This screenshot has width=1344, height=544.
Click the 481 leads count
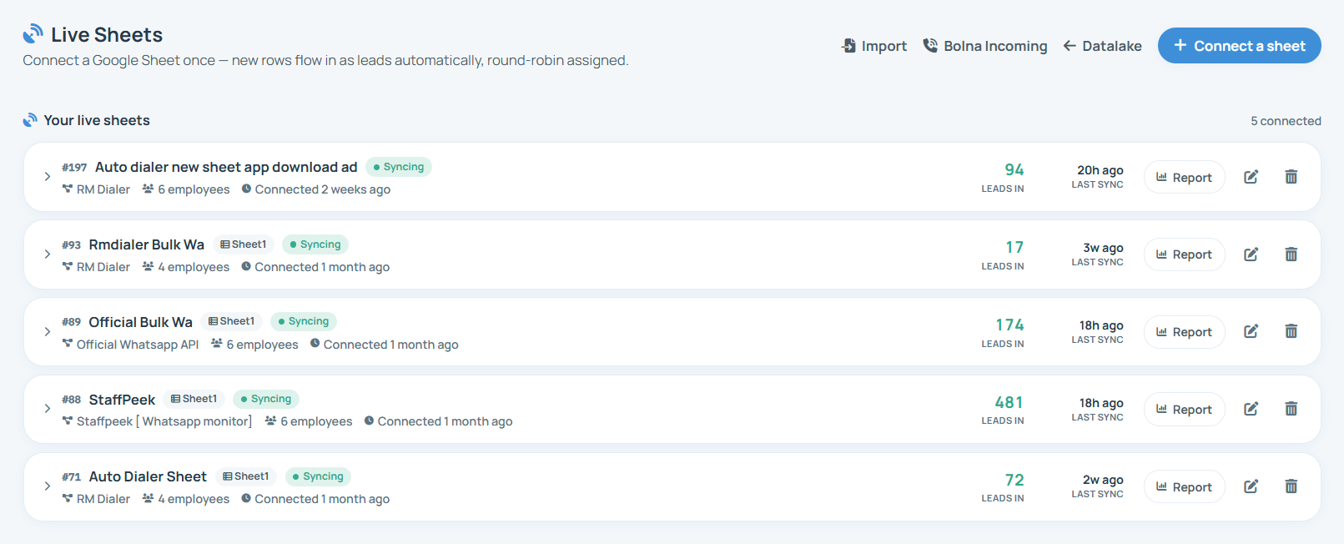pyautogui.click(x=1009, y=402)
